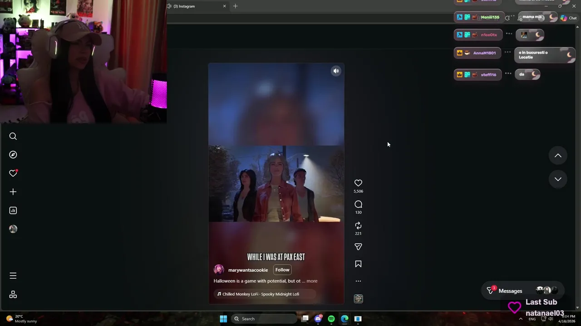Switch to Microsoft Edge on the taskbar
The image size is (581, 326).
pyautogui.click(x=345, y=319)
